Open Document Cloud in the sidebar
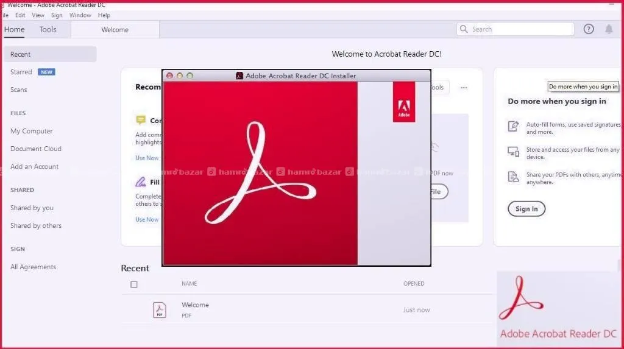The width and height of the screenshot is (624, 349). pos(36,149)
